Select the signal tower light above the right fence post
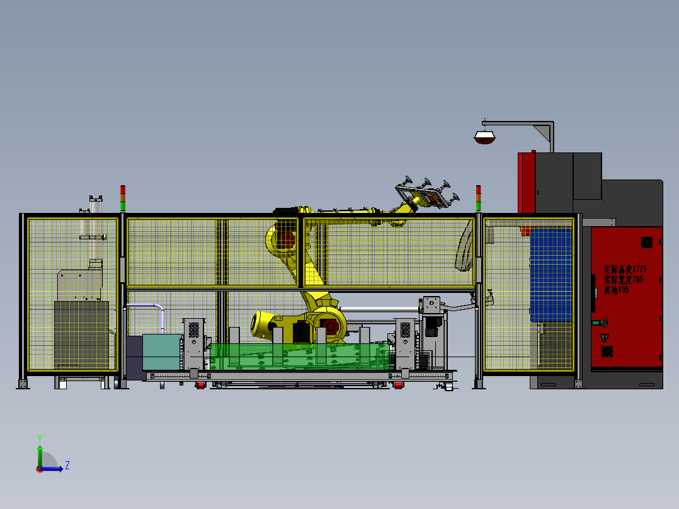The image size is (679, 509). (479, 198)
